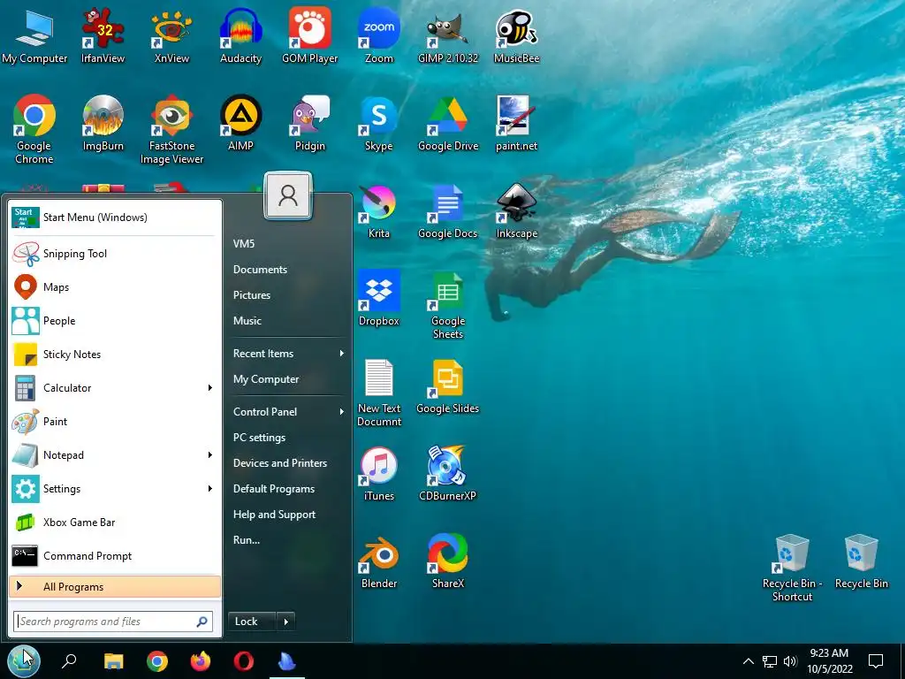Expand the Control Panel submenu arrow

click(x=342, y=411)
